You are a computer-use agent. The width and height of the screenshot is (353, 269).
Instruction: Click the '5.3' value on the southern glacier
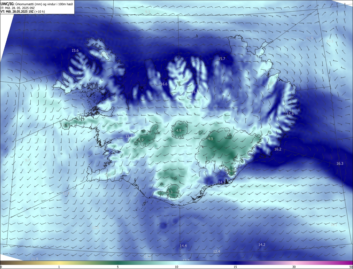[170, 192]
